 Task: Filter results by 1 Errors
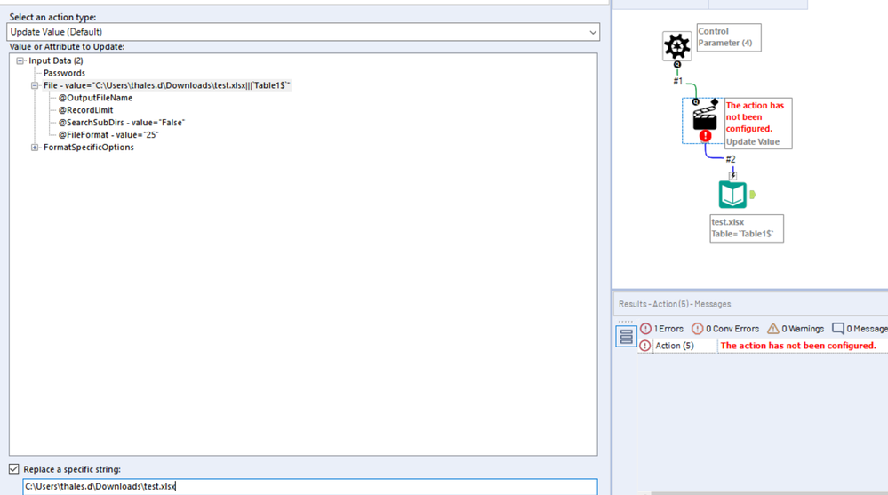point(662,329)
